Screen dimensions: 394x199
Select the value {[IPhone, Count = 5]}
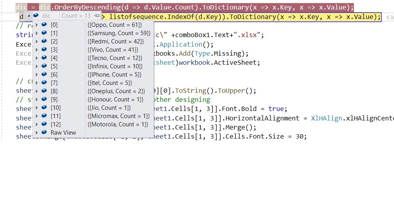(115, 75)
